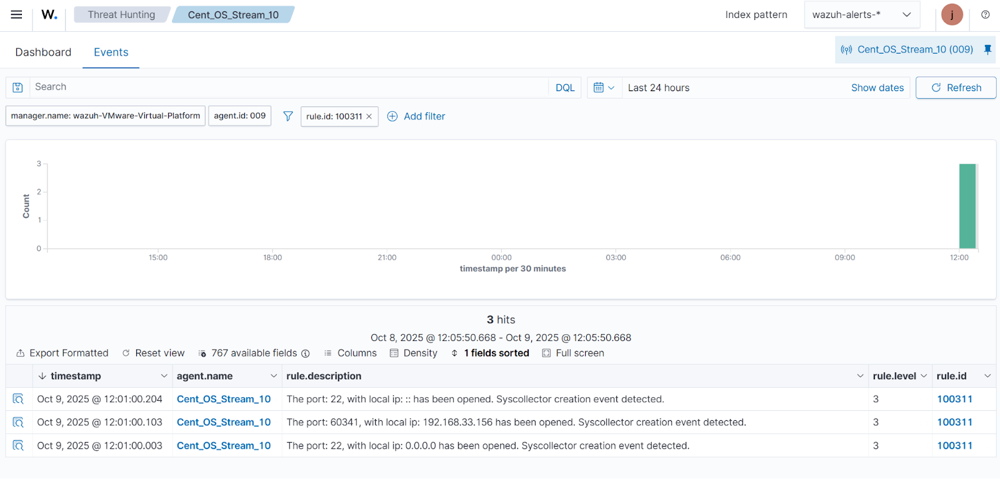1000x479 pixels.
Task: Click the Show dates link
Action: 877,88
